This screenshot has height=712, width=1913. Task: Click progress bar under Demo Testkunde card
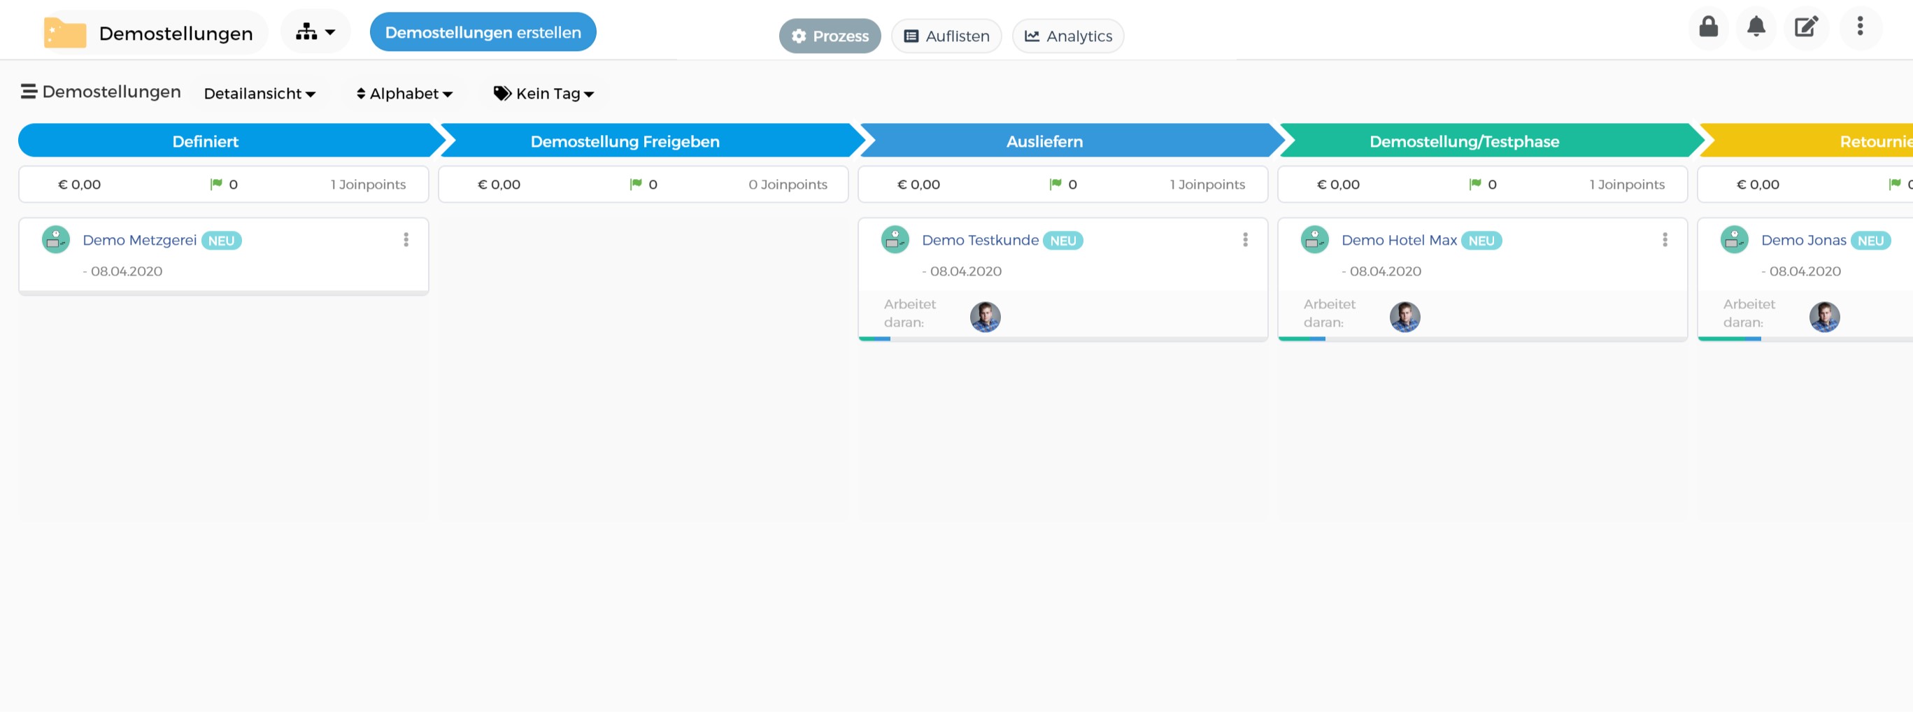[x=1062, y=339]
